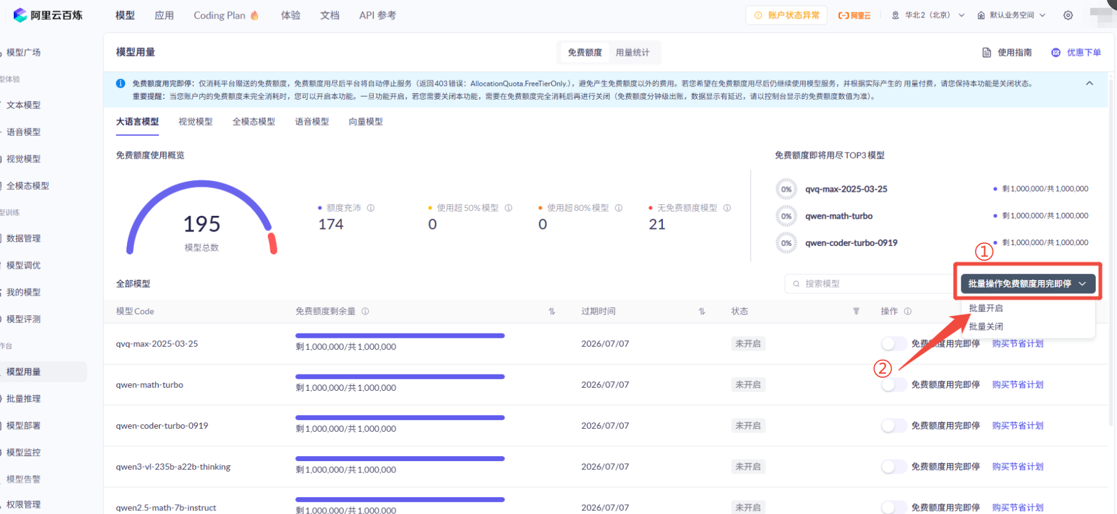Toggle free quota stop for qwen-math-turbo
The width and height of the screenshot is (1117, 514).
[893, 385]
